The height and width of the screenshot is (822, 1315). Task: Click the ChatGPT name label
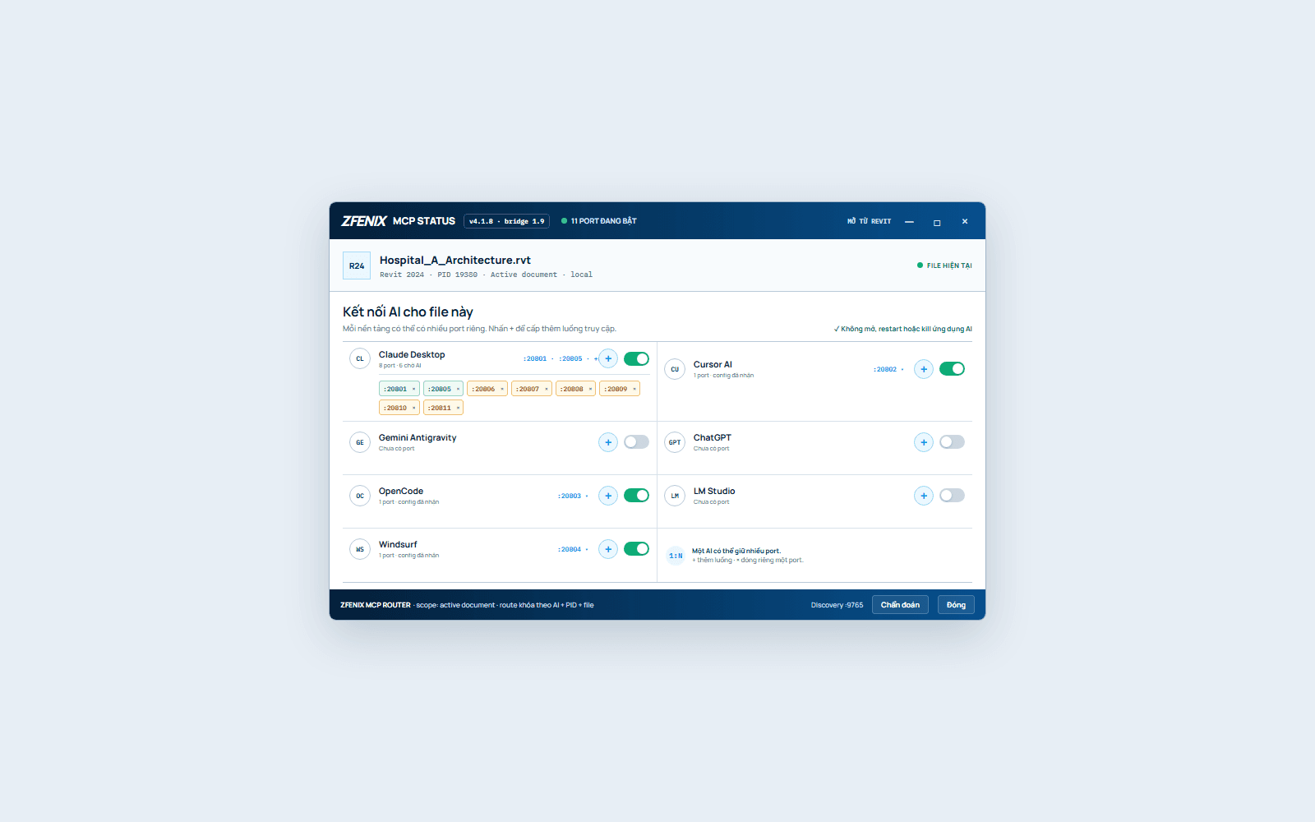pyautogui.click(x=713, y=437)
